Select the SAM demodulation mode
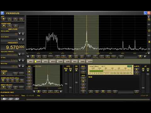This screenshot has height=113, width=151. [x=38, y=62]
